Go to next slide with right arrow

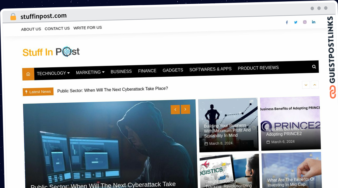(x=185, y=109)
